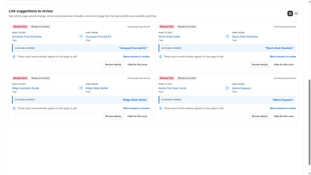Click lightbulb icon in Ridge Hydration card
This screenshot has width=311, height=175.
14,108
